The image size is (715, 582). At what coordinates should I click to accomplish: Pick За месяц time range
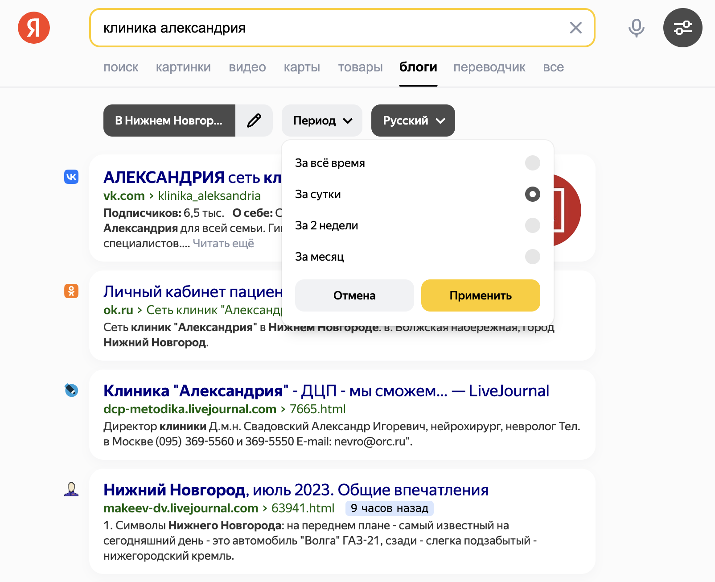(x=532, y=257)
